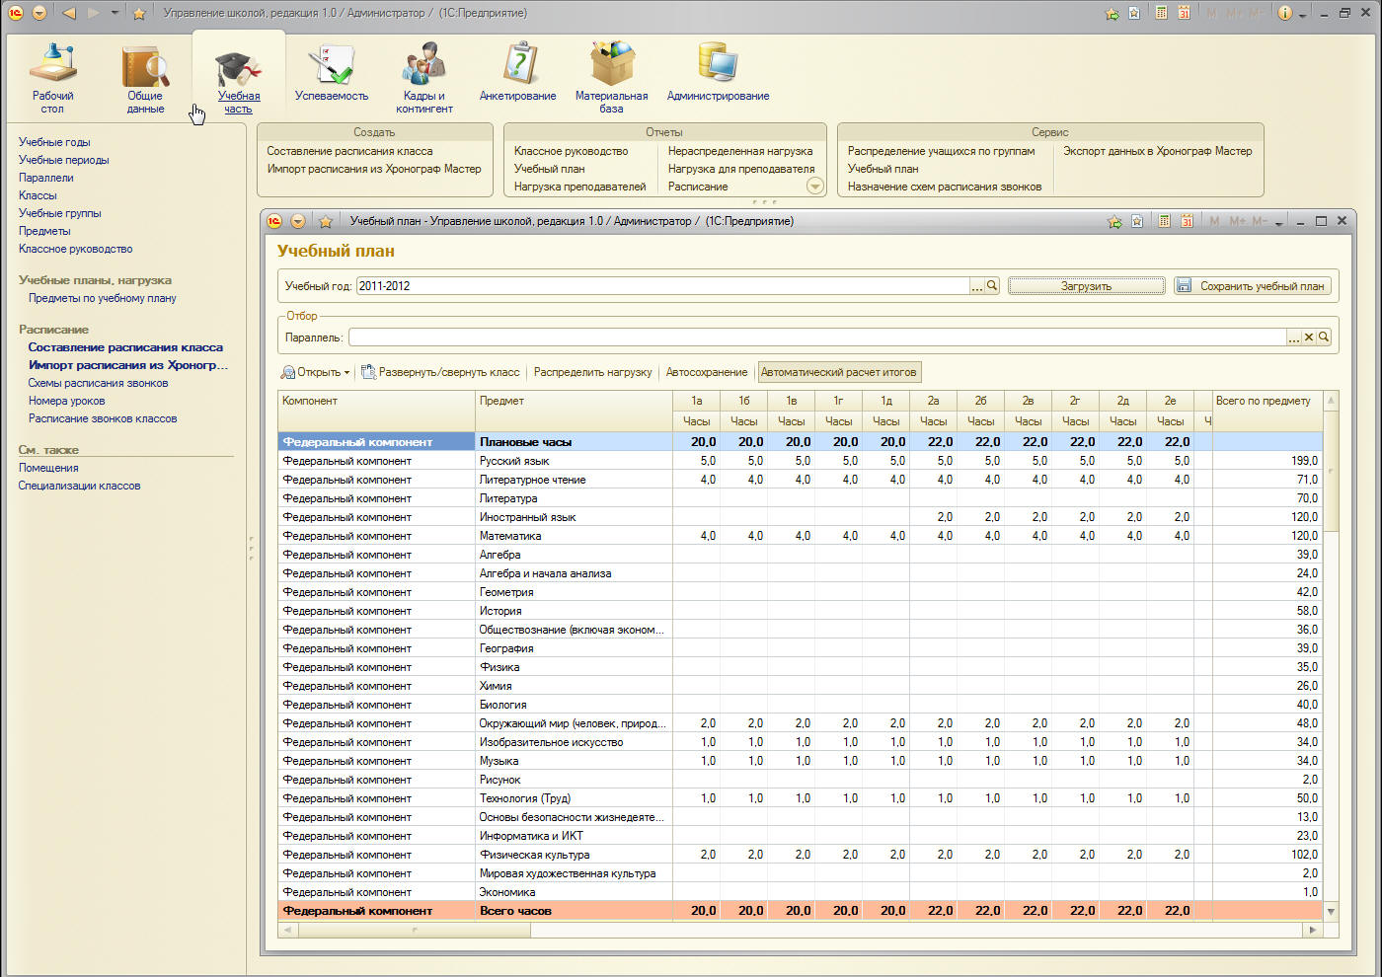Open Учебные группы in the navigation panel

tap(59, 213)
